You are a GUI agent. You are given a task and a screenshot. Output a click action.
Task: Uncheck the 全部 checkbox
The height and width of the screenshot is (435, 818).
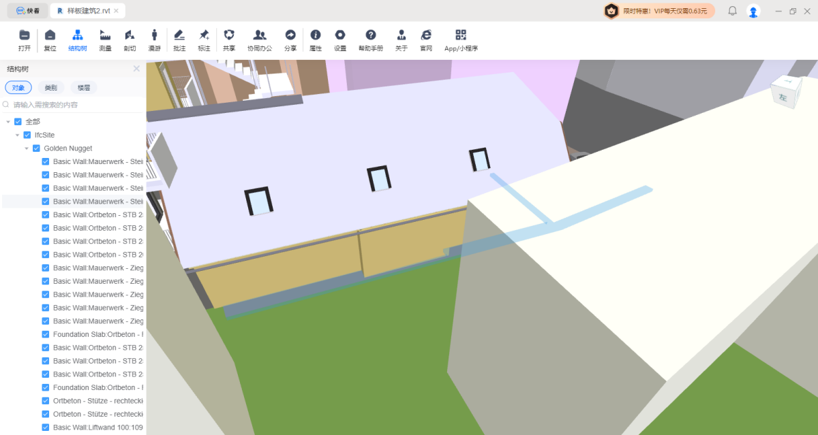(18, 122)
